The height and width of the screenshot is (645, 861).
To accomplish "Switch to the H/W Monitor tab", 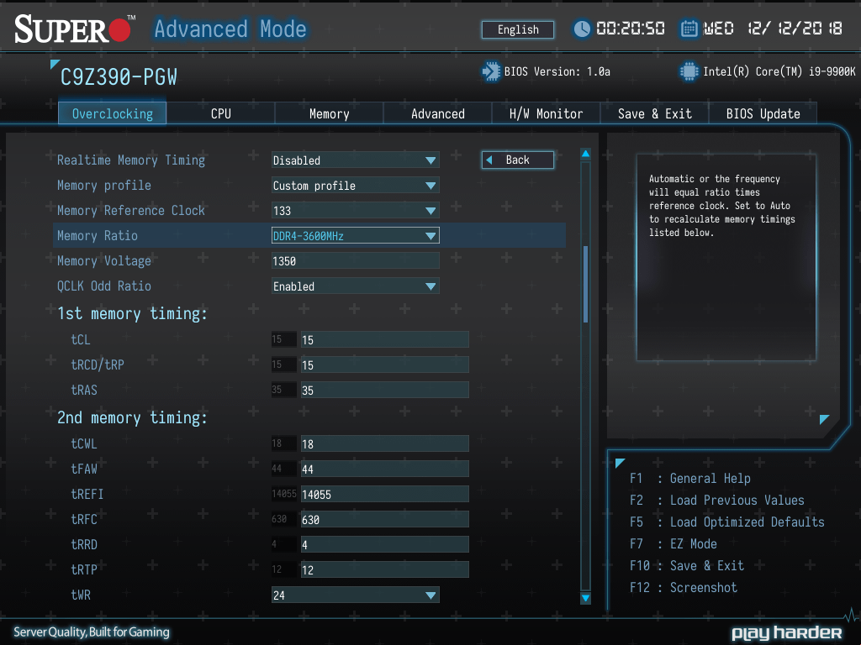I will point(546,113).
